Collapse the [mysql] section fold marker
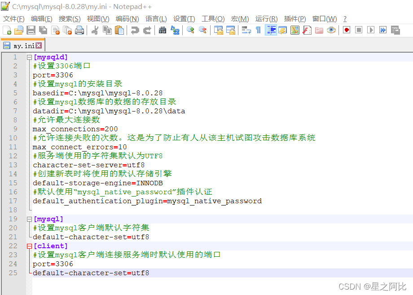The height and width of the screenshot is (295, 413). [x=29, y=219]
